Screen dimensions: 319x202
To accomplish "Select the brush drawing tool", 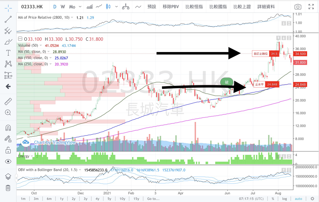I will pyautogui.click(x=8, y=42).
